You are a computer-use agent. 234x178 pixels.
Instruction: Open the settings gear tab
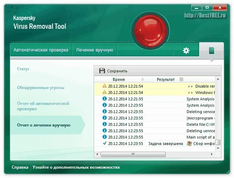186,50
